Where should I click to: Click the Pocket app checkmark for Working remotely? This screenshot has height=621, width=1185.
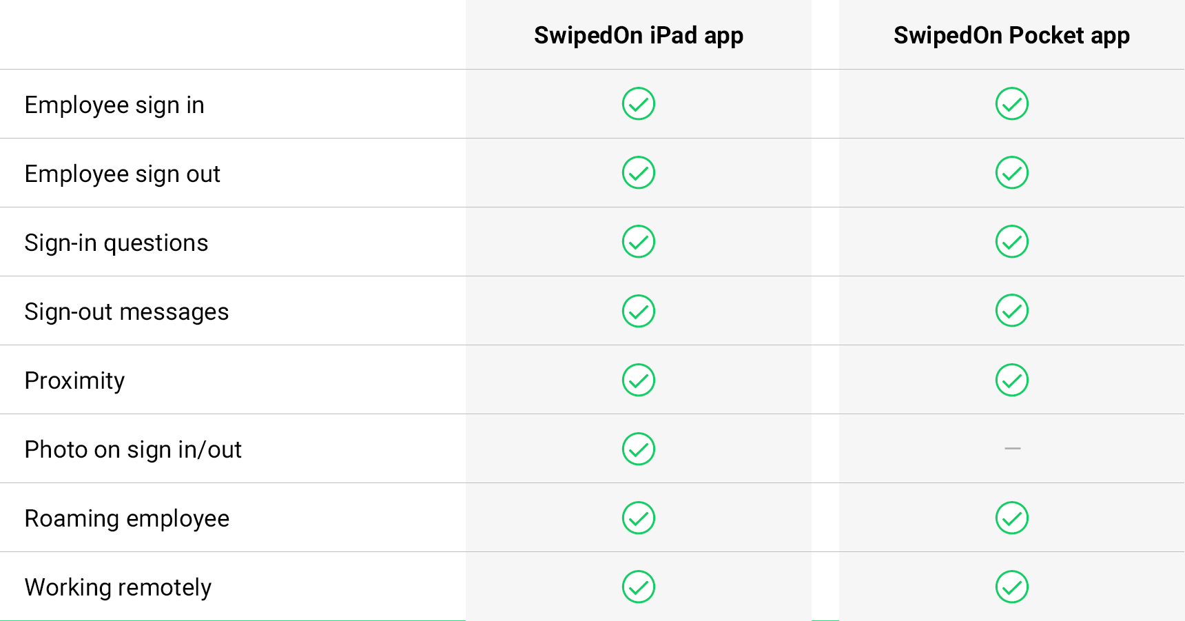[1012, 587]
